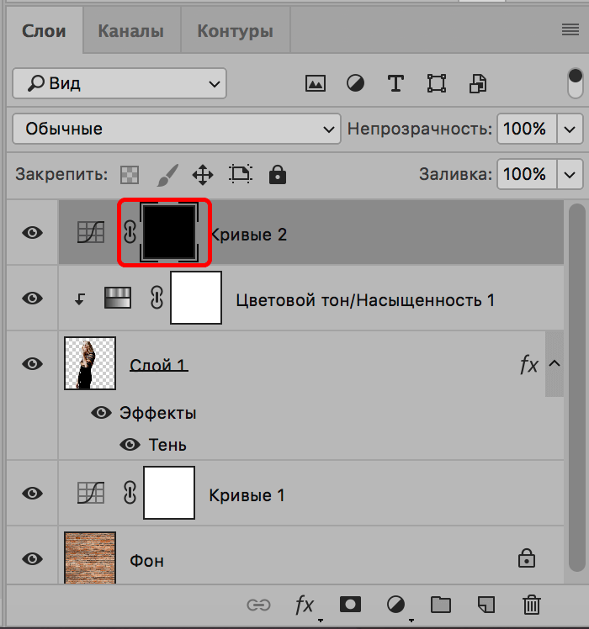This screenshot has width=589, height=629.
Task: Collapse the effects list of Слой 1
Action: [x=555, y=364]
